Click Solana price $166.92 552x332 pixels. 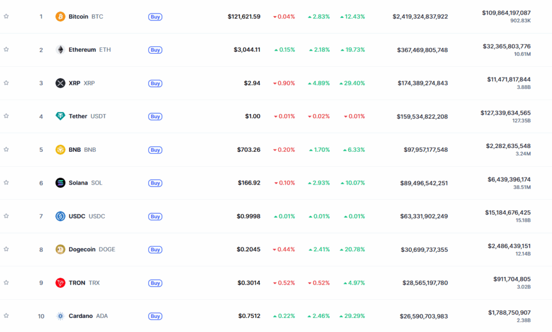pyautogui.click(x=249, y=183)
